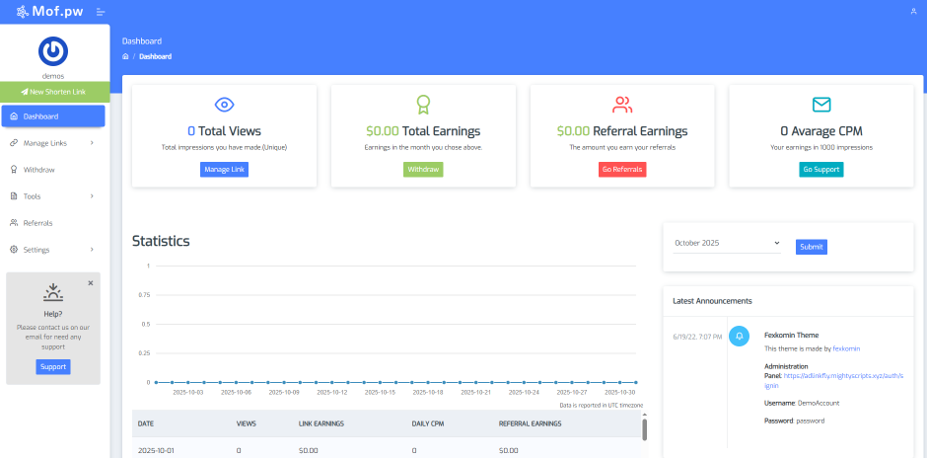Screen dimensions: 927x458
Task: Click the home icon in breadcrumb
Action: click(125, 56)
